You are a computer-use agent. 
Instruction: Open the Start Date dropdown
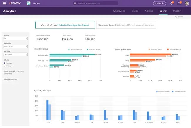(15, 46)
